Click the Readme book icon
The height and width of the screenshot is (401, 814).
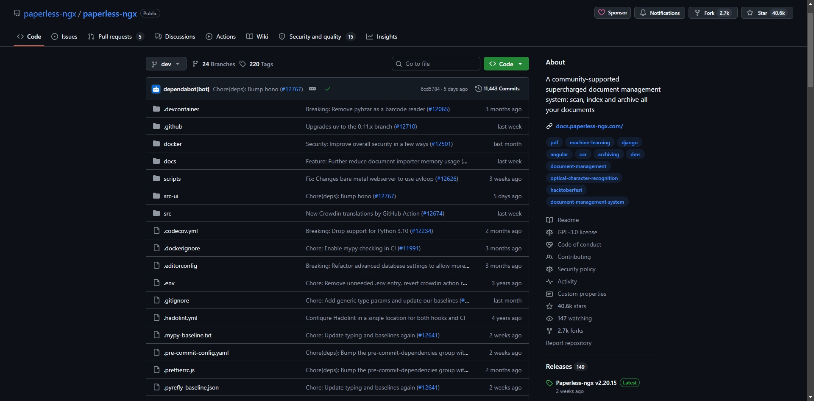point(549,220)
